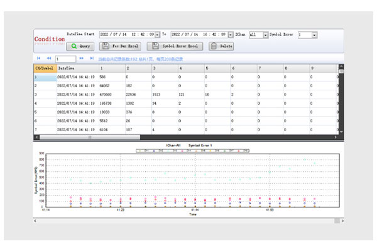Select column header 8
The image size is (377, 251).
297,68
